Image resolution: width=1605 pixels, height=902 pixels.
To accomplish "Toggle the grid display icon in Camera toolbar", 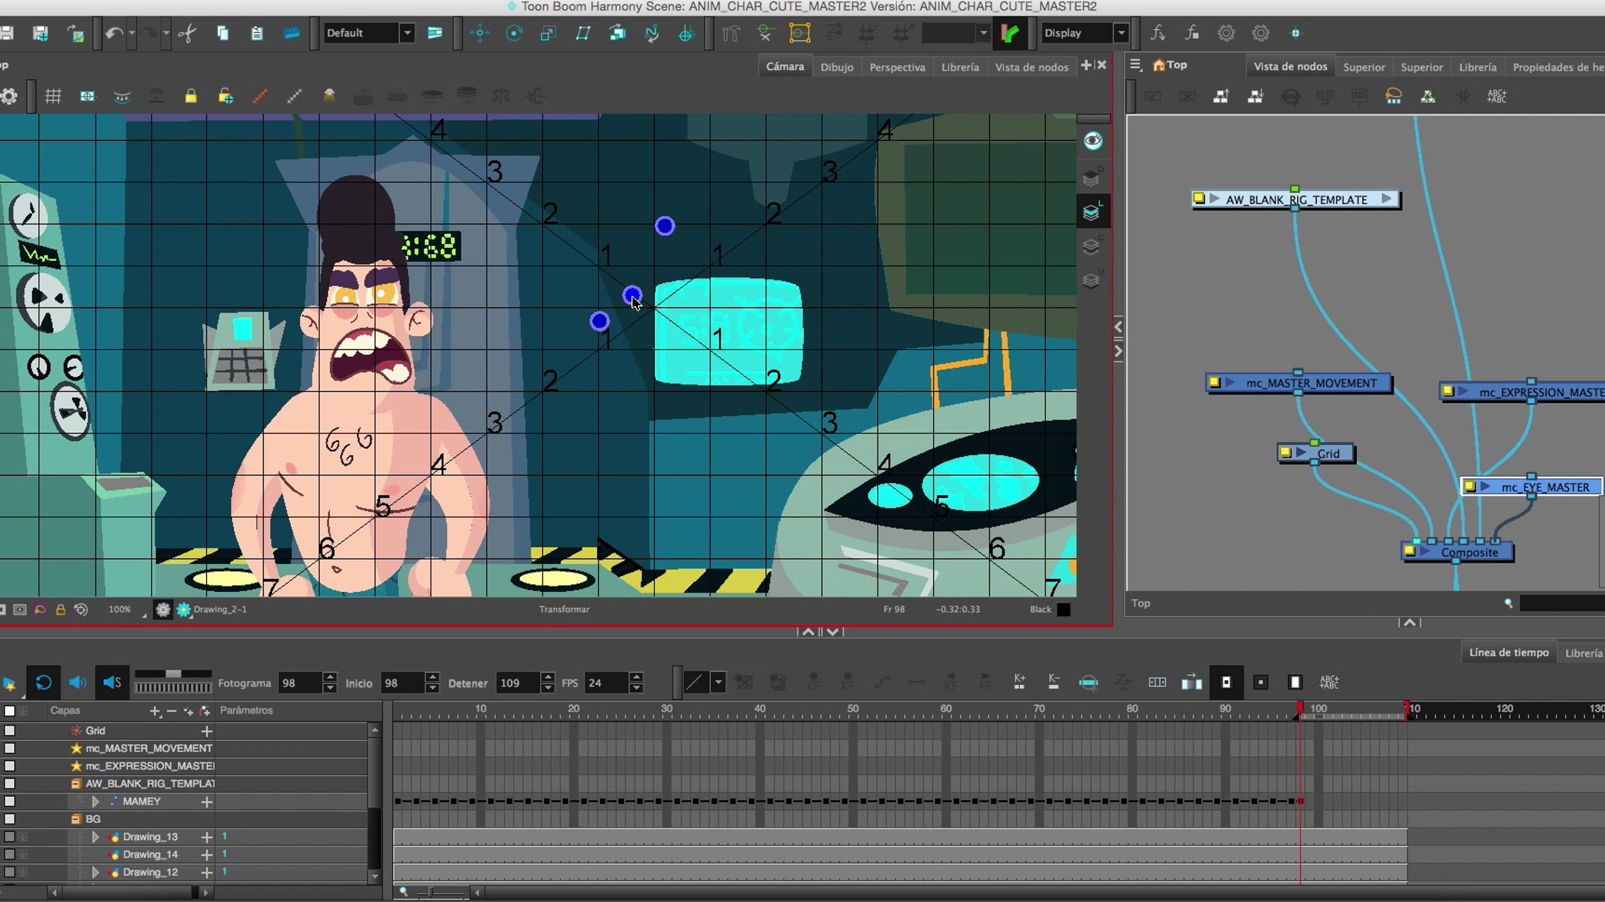I will click(53, 96).
